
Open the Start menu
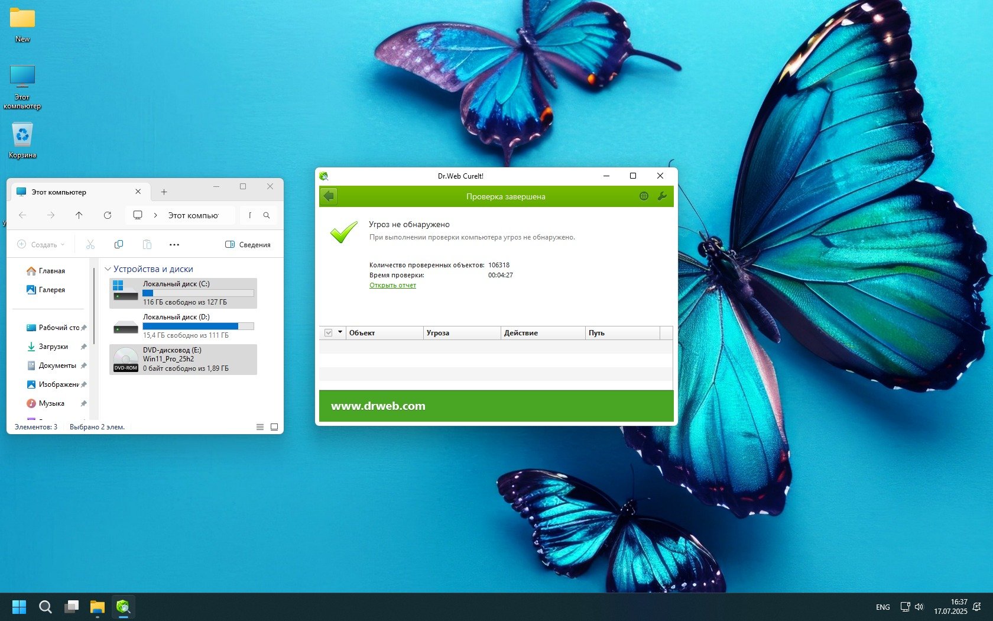tap(20, 607)
